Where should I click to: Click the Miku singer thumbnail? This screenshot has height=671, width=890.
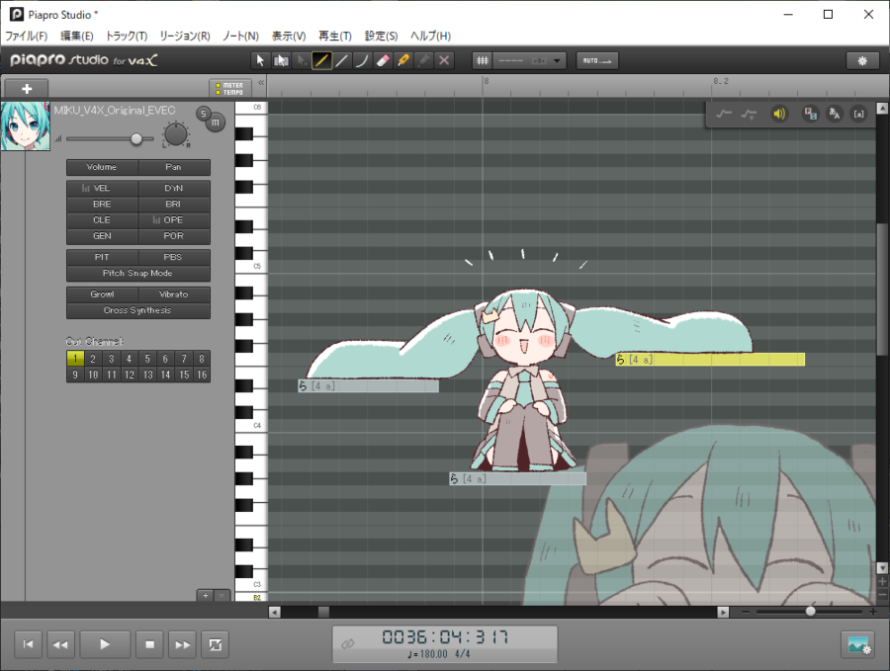click(x=26, y=126)
